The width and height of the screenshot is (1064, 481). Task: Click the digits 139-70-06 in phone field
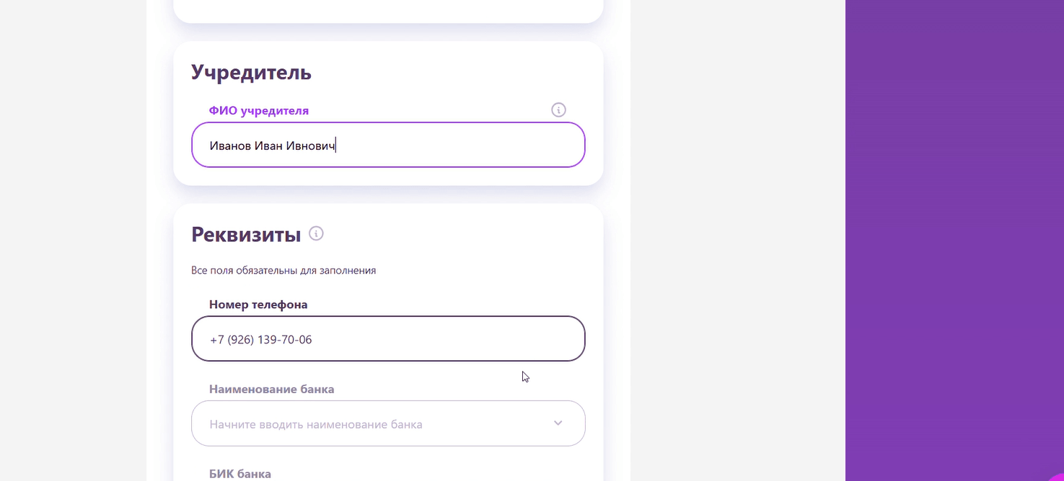tap(286, 339)
